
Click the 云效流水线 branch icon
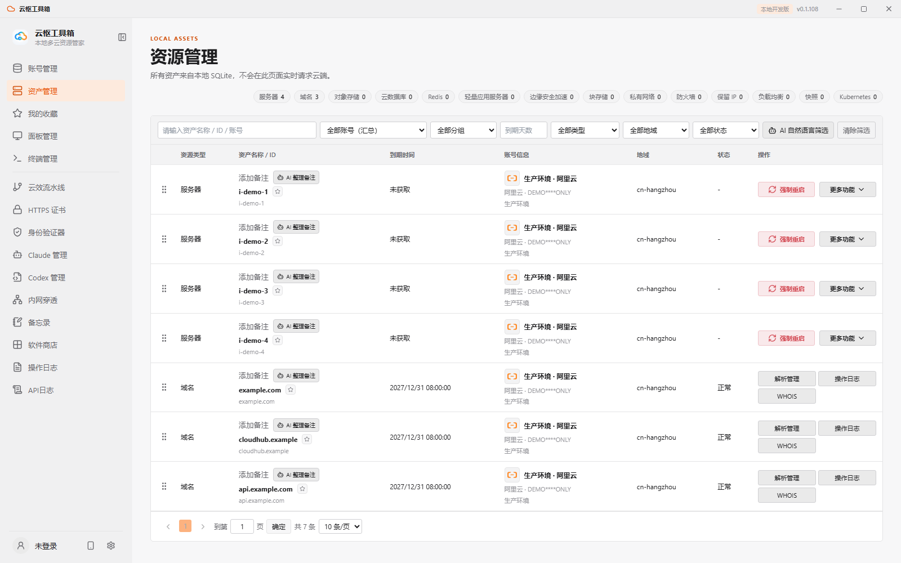coord(17,187)
